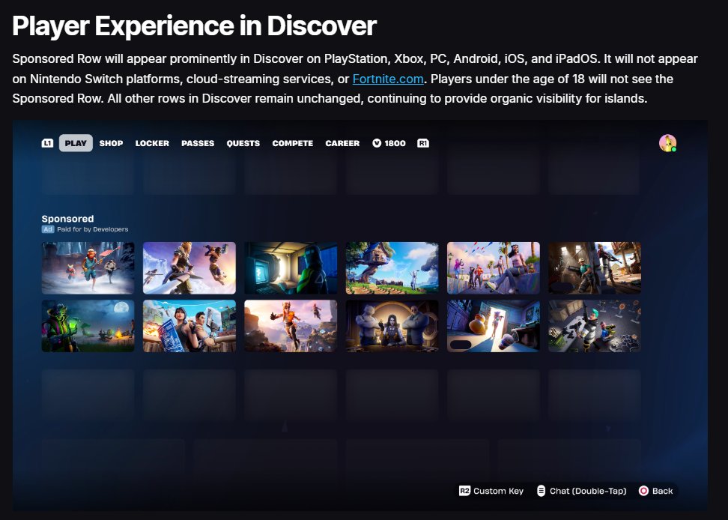The image size is (728, 520).
Task: Open the banana player avatar
Action: [x=667, y=143]
